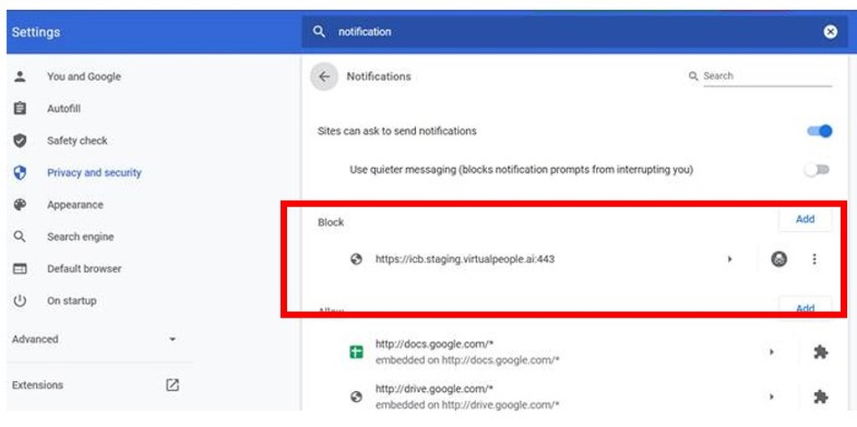Click globe icon beside icb.staging.virtualpeople.ai
The height and width of the screenshot is (427, 857).
(x=357, y=259)
